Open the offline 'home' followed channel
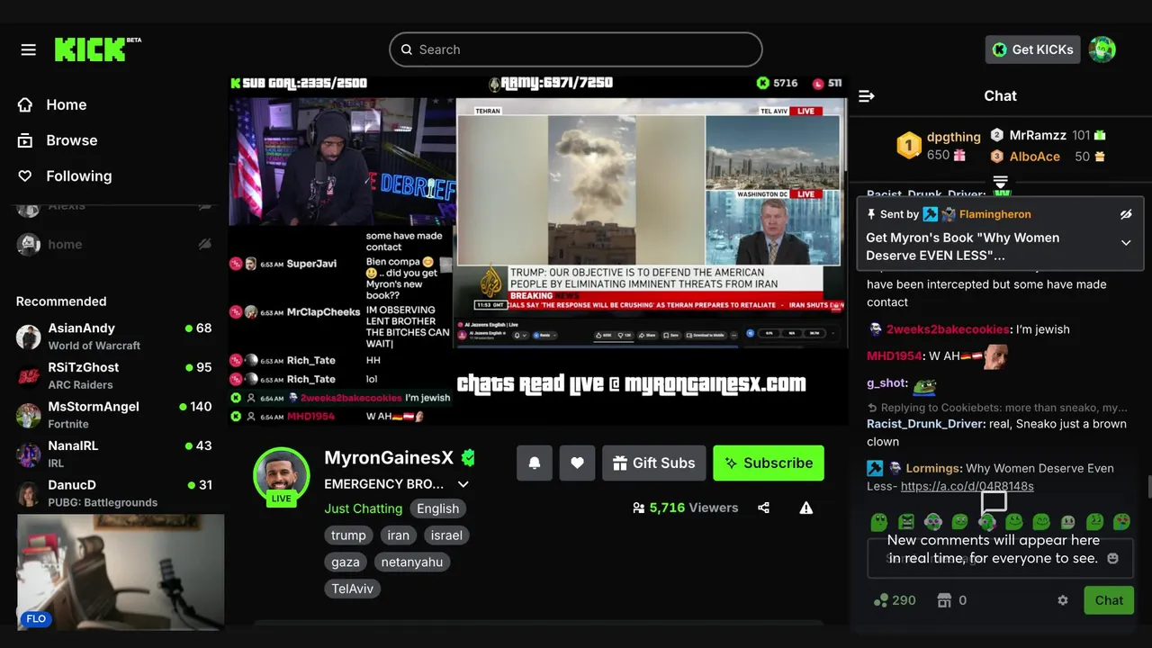This screenshot has width=1152, height=648. (114, 244)
